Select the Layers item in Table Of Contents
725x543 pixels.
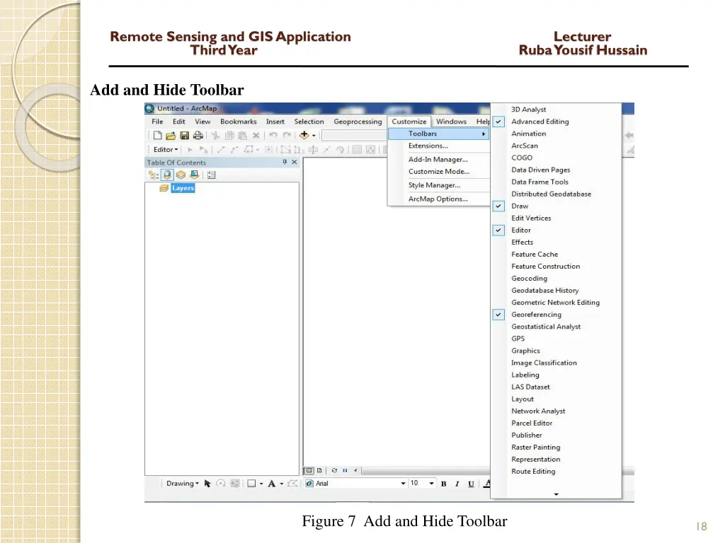(x=183, y=188)
